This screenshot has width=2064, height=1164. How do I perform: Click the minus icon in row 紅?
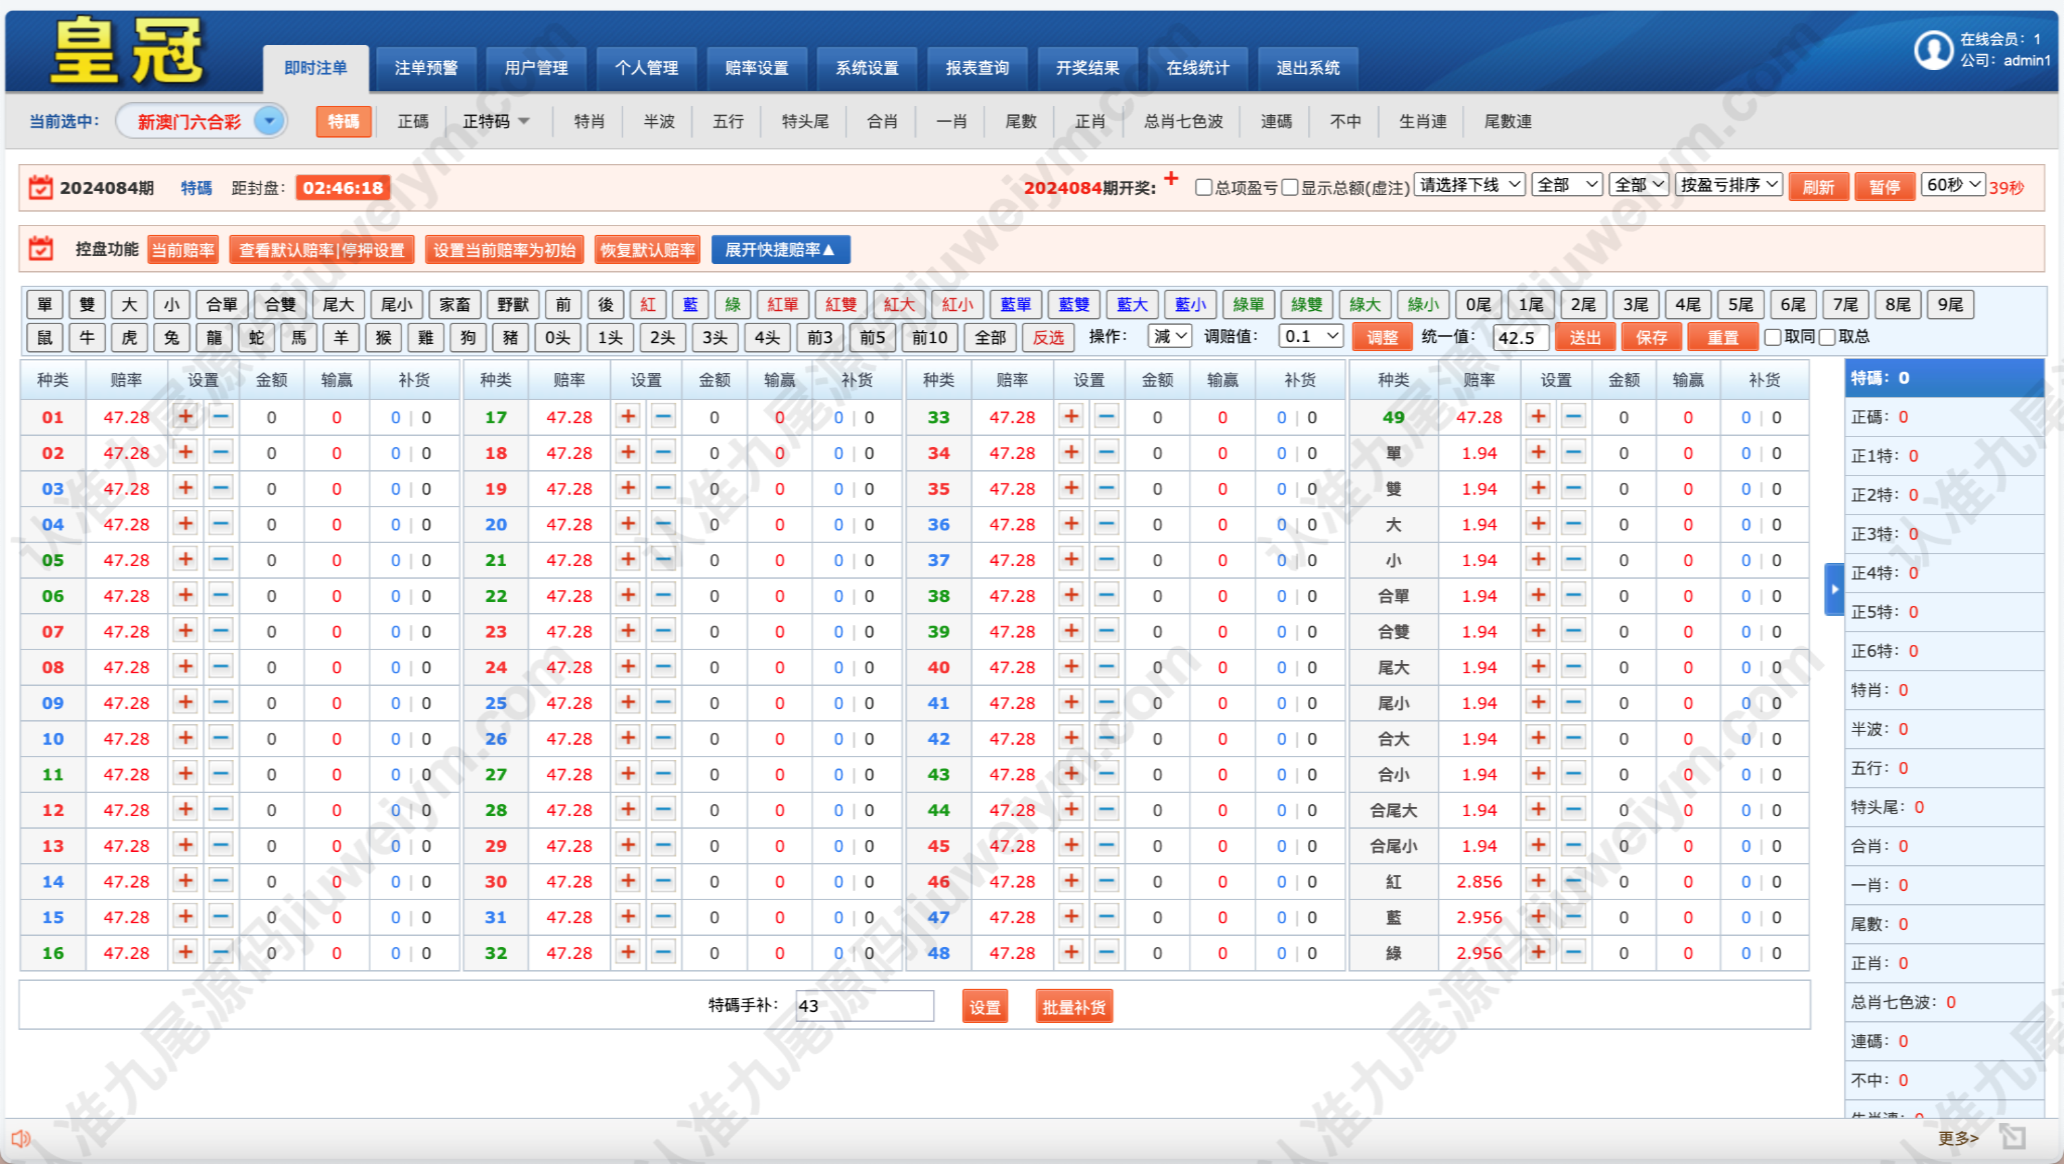[x=1574, y=880]
